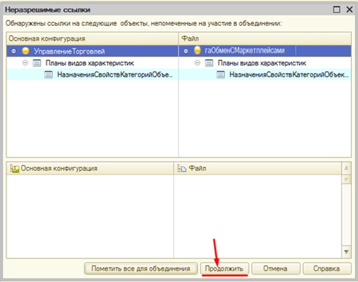Click icon of left НазначенияСвойствКатегорийОбъе item
Image resolution: width=358 pixels, height=282 pixels.
coord(49,75)
